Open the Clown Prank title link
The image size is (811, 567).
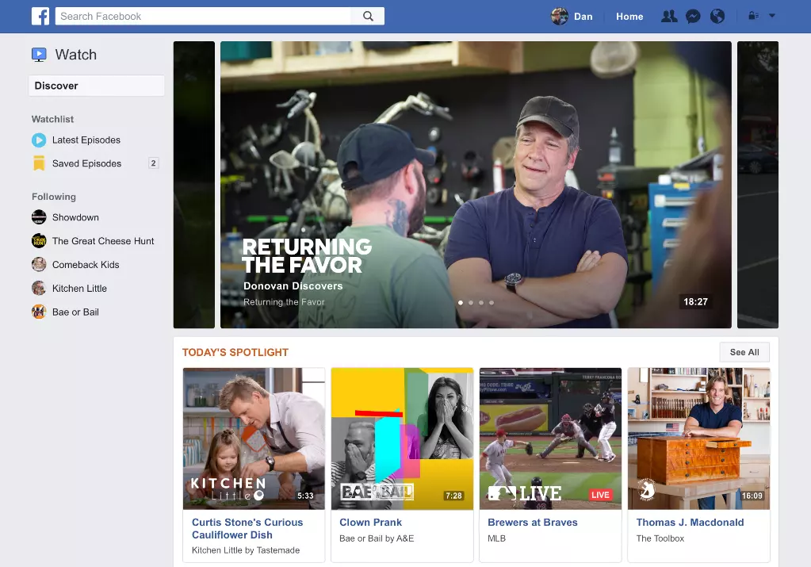coord(370,523)
